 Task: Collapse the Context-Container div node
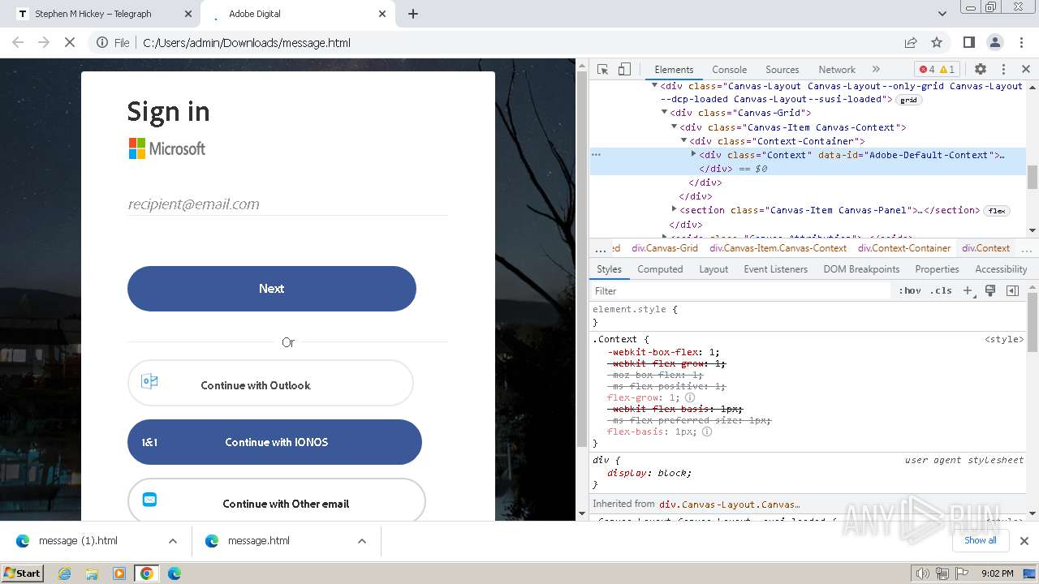coord(683,140)
